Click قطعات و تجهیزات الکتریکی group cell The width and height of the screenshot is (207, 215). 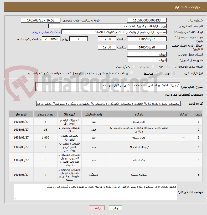69,147
